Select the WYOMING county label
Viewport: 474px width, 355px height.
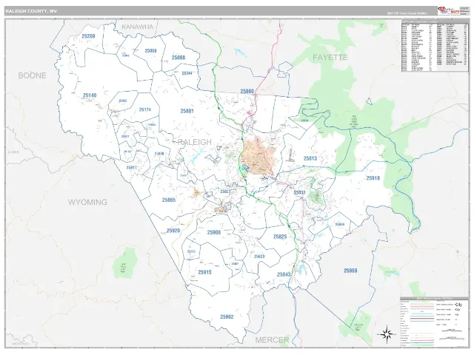pos(87,202)
